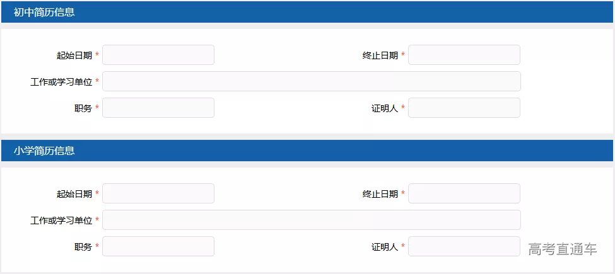This screenshot has width=615, height=274.
Task: Click 证明人 field in 小学简历信息 section
Action: click(x=464, y=246)
